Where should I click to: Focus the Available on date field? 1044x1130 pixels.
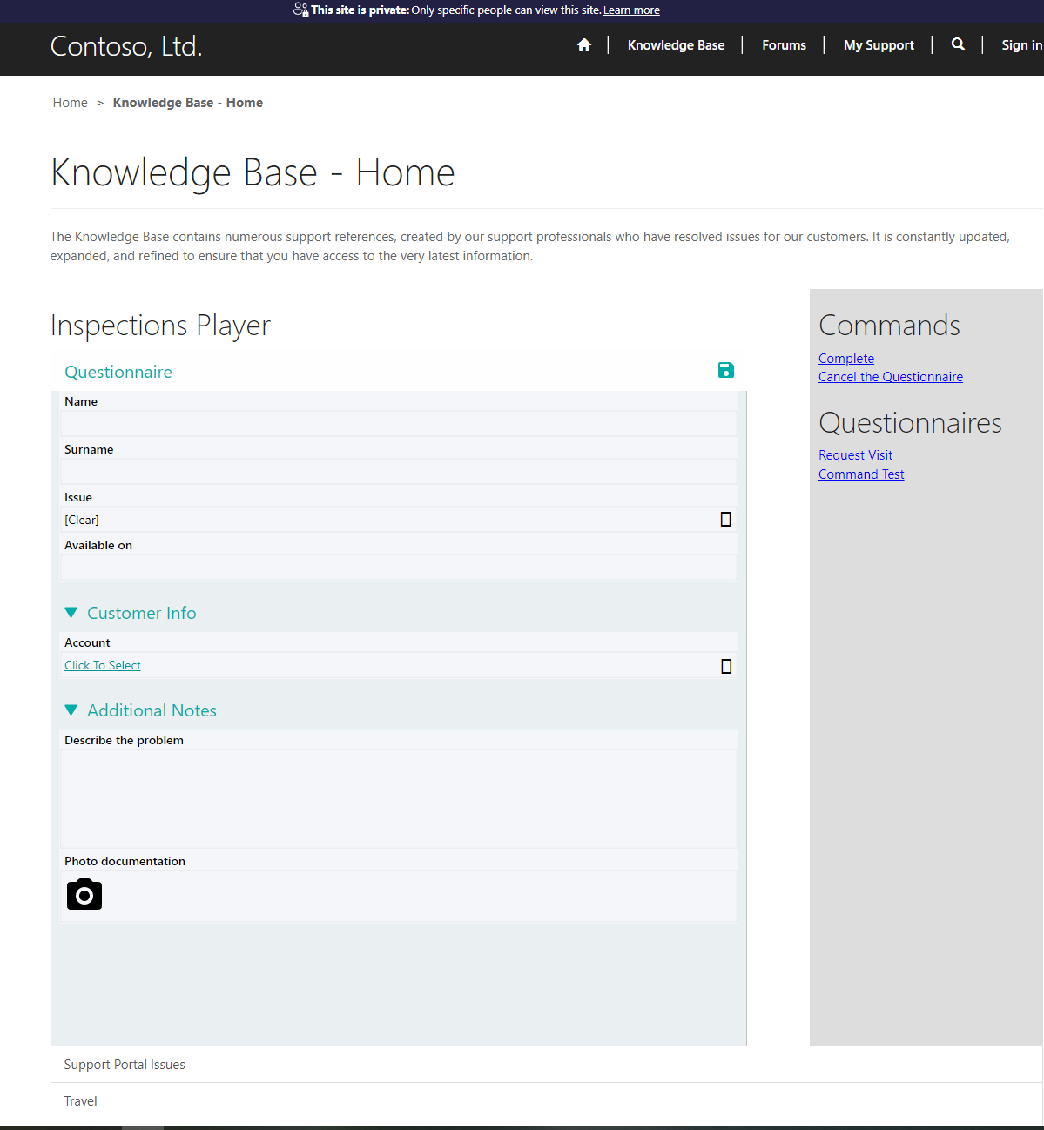point(399,568)
